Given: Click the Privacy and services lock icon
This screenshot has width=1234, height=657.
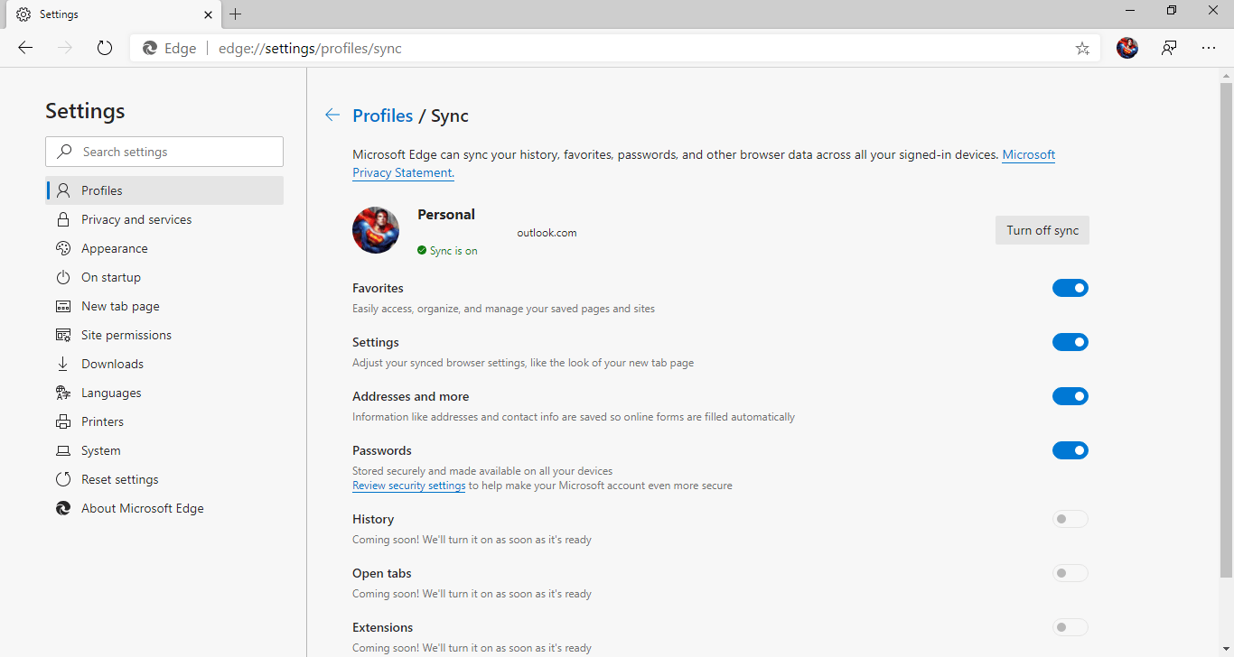Looking at the screenshot, I should coord(63,219).
